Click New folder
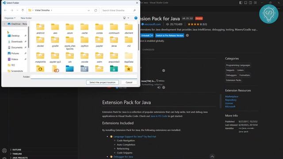Image resolution: width=283 pixels, height=159 pixels. pos(26,18)
